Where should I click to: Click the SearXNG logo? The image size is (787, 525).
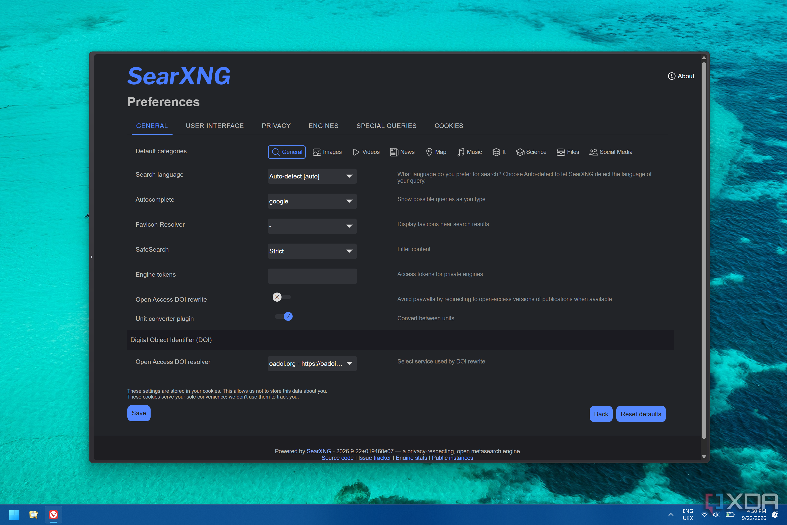point(179,76)
